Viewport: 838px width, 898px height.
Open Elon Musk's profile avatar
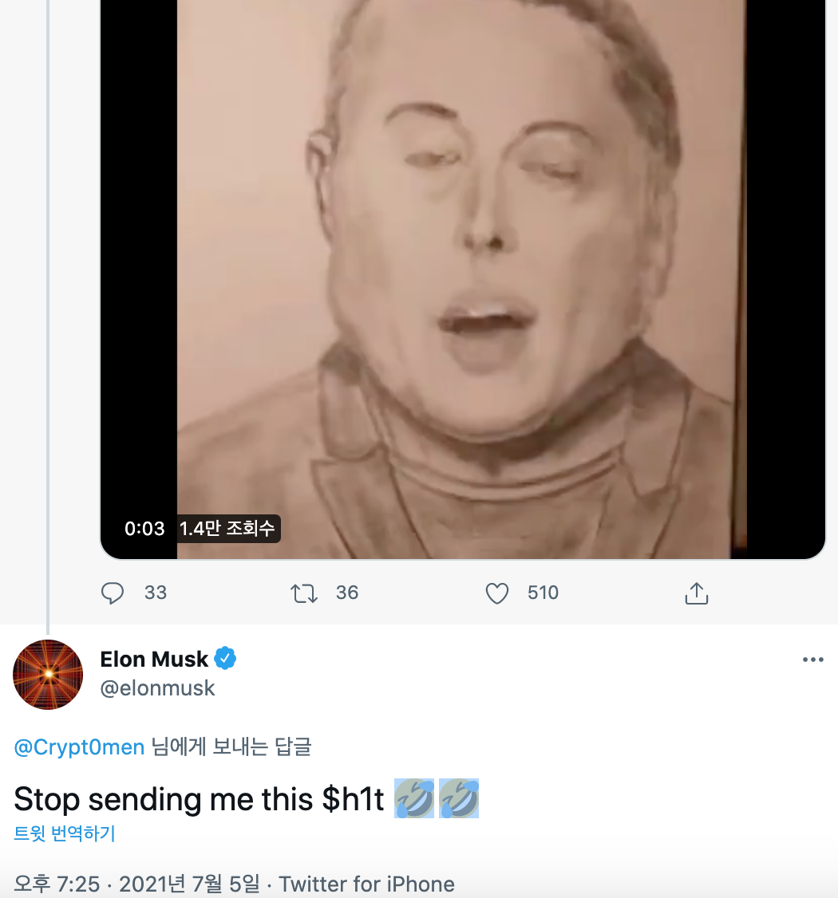(x=48, y=675)
